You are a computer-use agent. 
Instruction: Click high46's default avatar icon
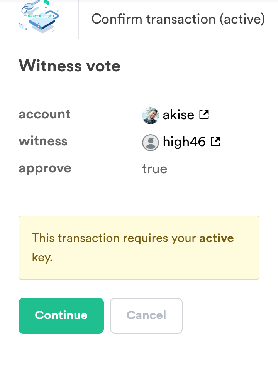click(151, 142)
